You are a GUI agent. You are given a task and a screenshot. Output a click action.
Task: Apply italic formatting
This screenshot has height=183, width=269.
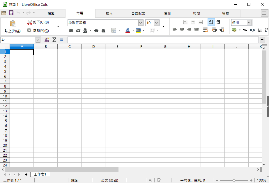(x=78, y=30)
